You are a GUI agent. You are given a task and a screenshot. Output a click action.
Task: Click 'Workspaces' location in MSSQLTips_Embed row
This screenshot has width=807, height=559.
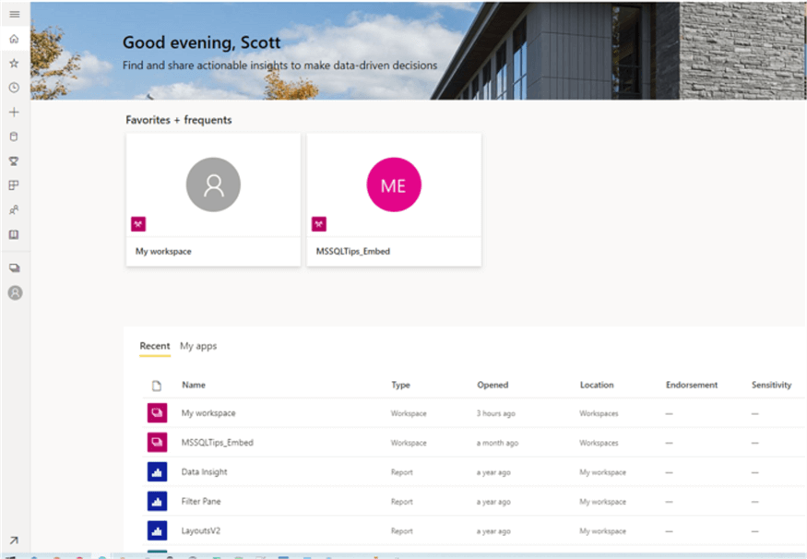point(599,443)
